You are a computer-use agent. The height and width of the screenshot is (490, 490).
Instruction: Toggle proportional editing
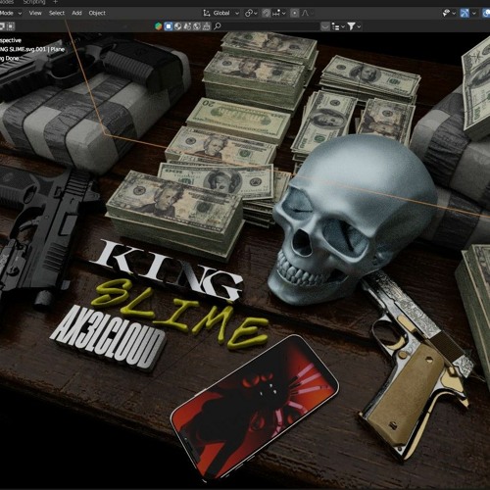coord(294,13)
